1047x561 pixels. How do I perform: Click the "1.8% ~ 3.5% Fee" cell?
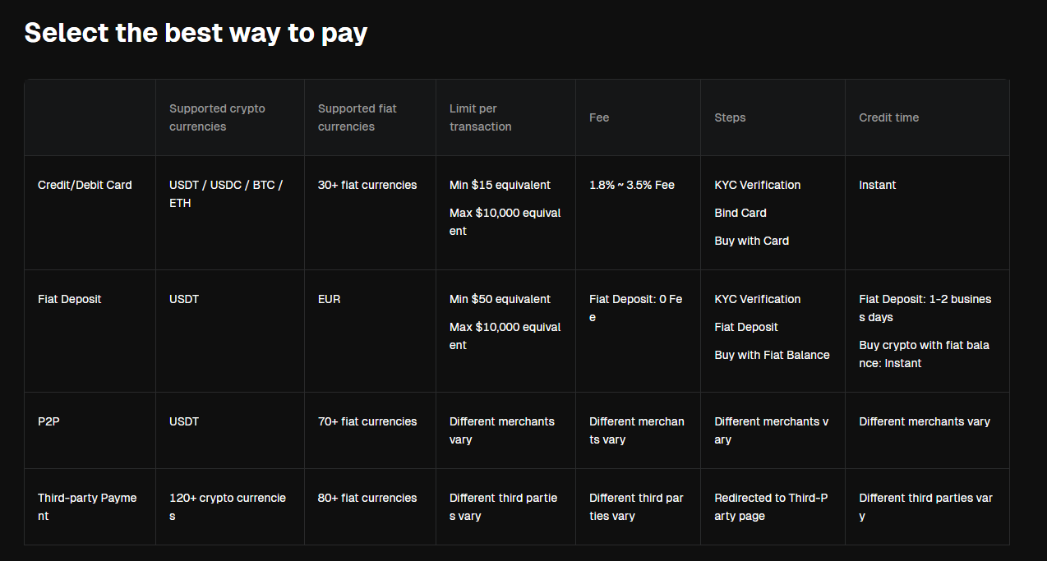[x=631, y=185]
